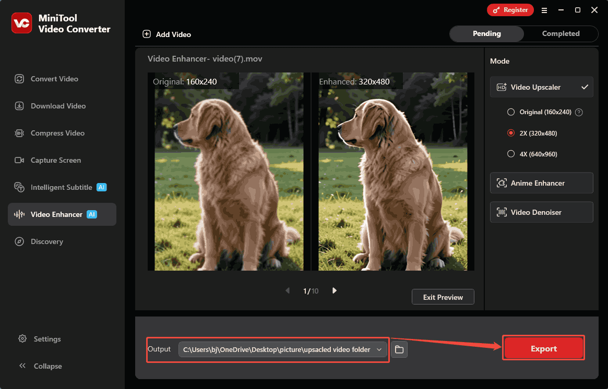
Task: Click the hamburger menu icon
Action: 544,10
